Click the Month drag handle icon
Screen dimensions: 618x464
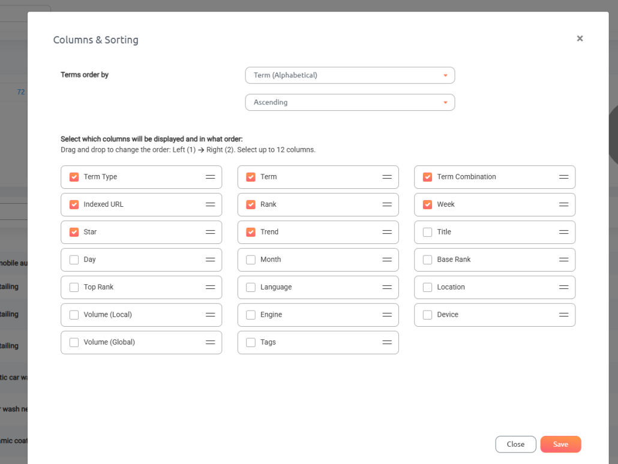click(x=387, y=260)
